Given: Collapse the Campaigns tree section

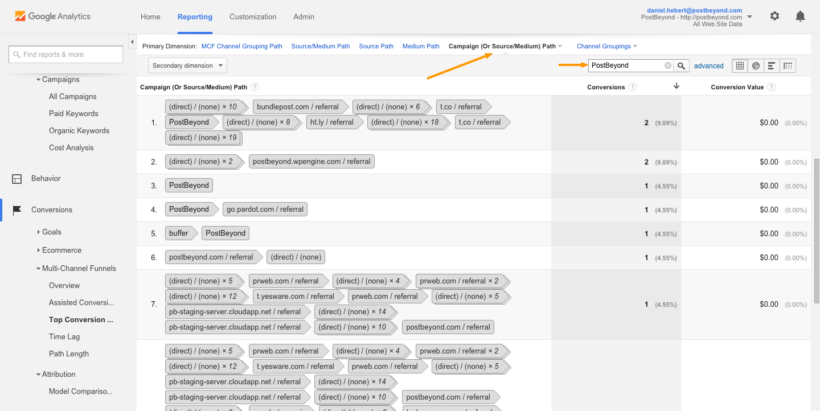Looking at the screenshot, I should pos(38,80).
